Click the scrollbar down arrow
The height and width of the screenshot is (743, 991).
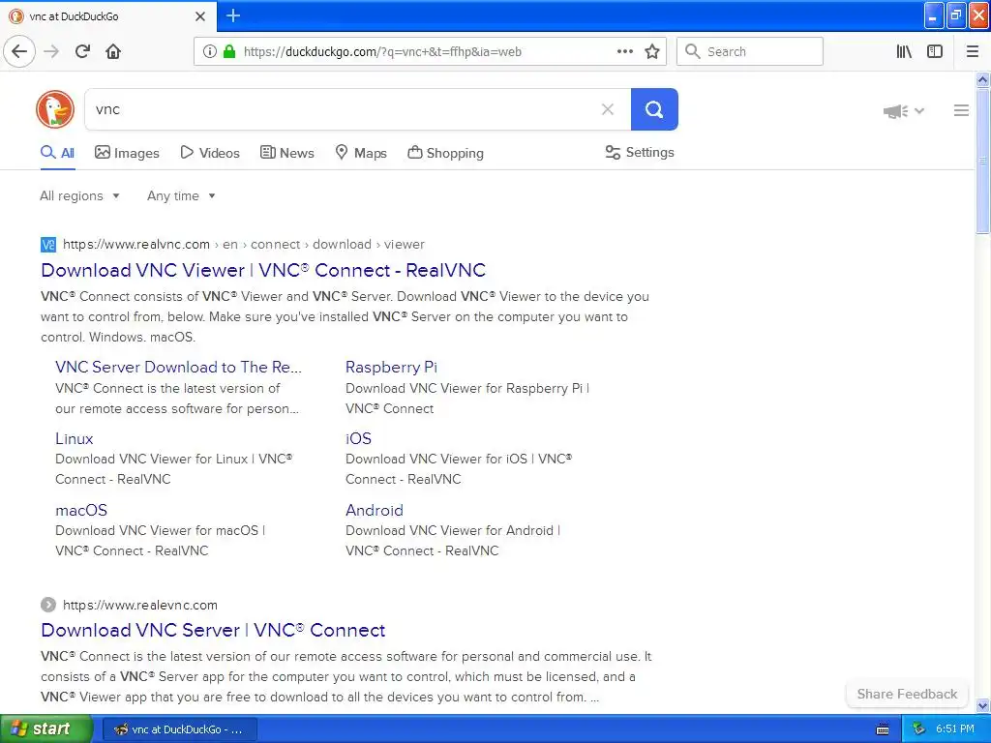(x=983, y=705)
